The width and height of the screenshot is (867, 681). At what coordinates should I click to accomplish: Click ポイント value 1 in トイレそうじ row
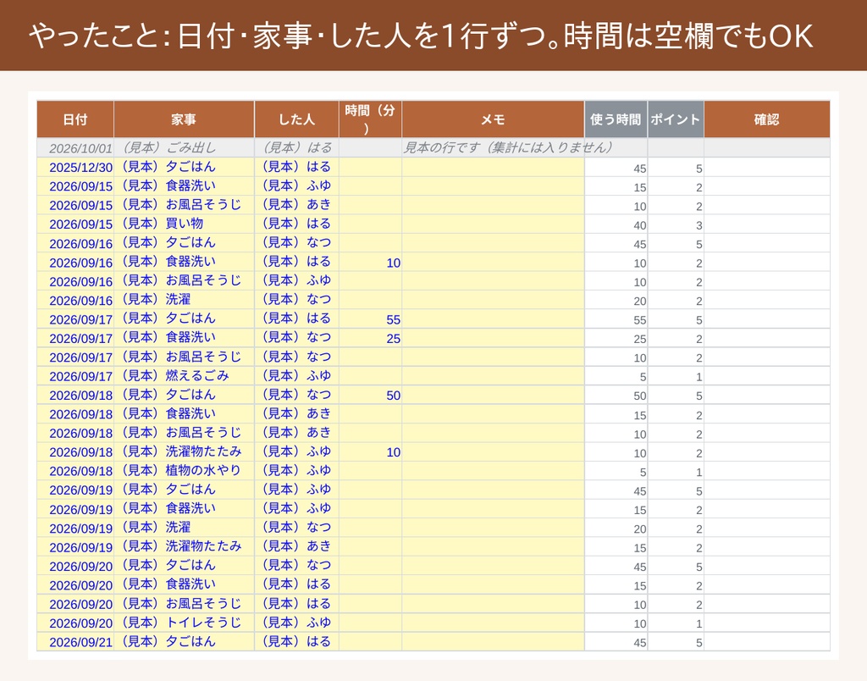coord(675,623)
